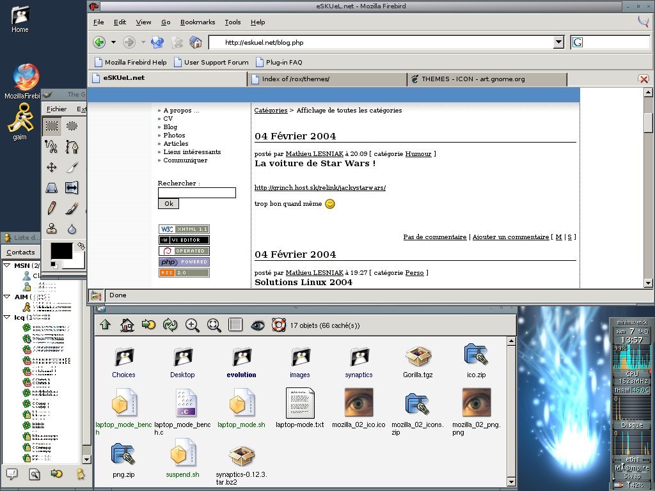
Task: Open the Forward button history dropdown arrow
Action: coord(143,42)
